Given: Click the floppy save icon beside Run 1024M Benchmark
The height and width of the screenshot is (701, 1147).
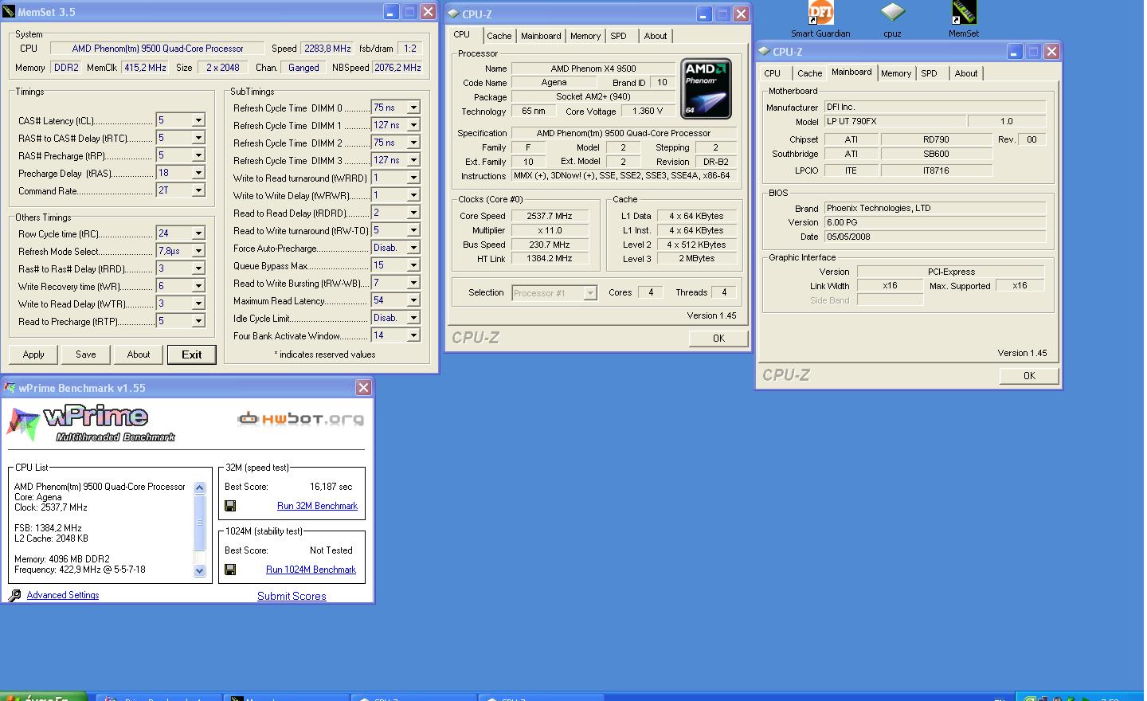Looking at the screenshot, I should click(x=230, y=570).
